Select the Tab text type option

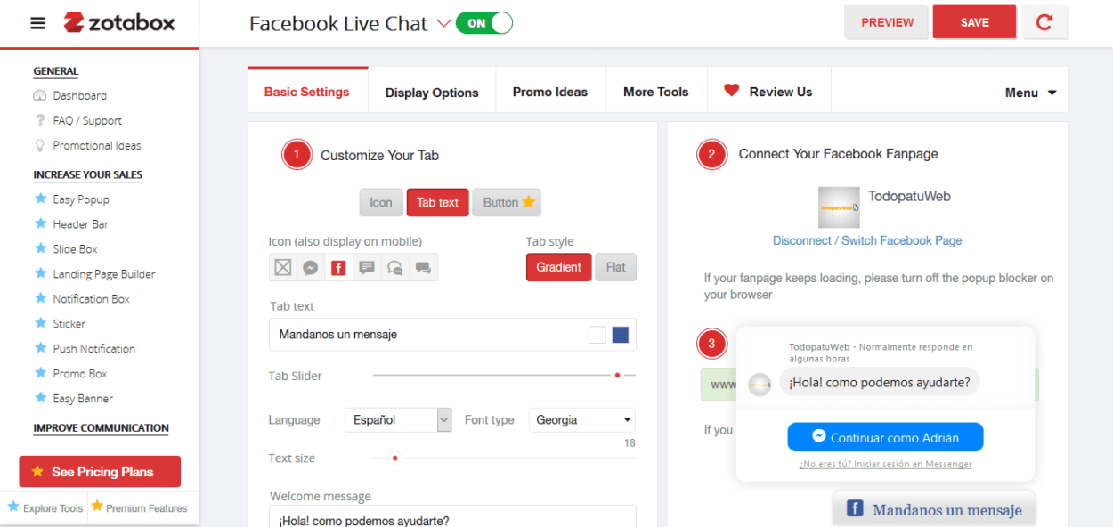click(x=437, y=202)
